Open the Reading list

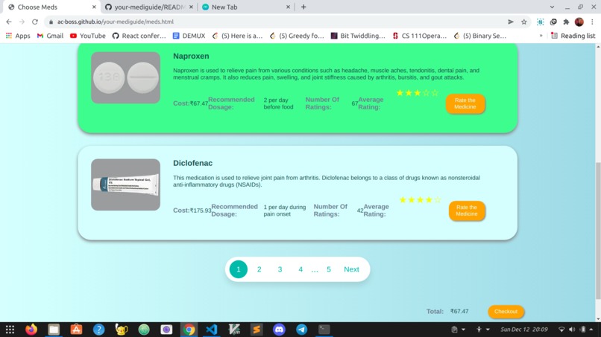tap(573, 36)
